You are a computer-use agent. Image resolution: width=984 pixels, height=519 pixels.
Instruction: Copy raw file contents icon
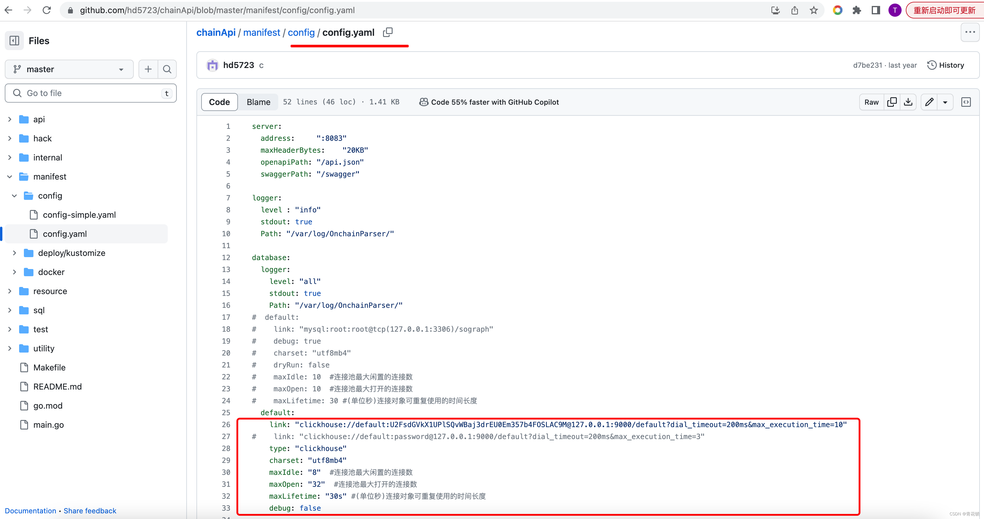(892, 102)
